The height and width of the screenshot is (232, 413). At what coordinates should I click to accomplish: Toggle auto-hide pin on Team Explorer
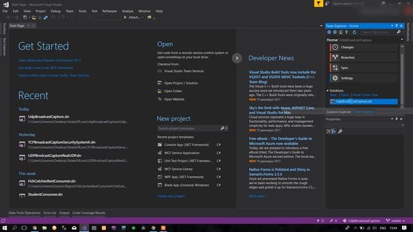click(x=396, y=26)
